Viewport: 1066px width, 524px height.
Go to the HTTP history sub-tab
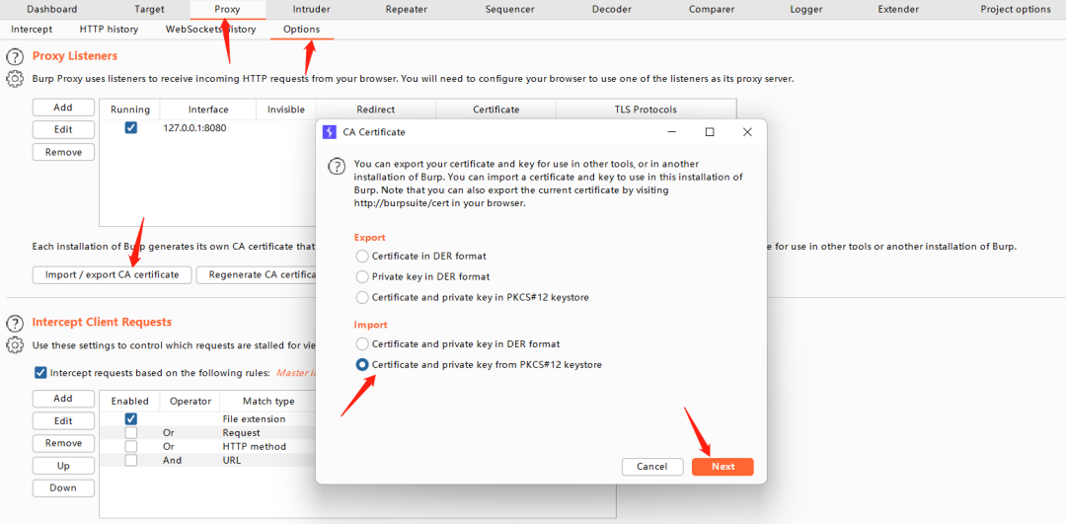pos(109,30)
